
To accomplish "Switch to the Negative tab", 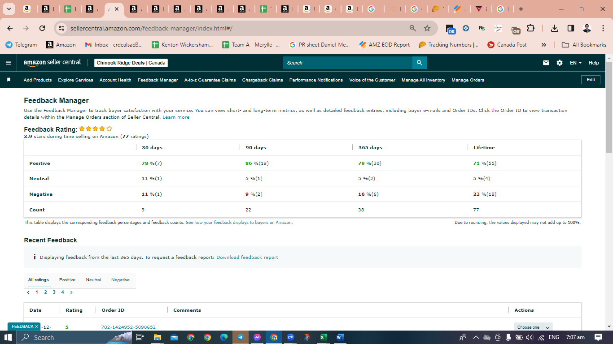I will point(120,280).
